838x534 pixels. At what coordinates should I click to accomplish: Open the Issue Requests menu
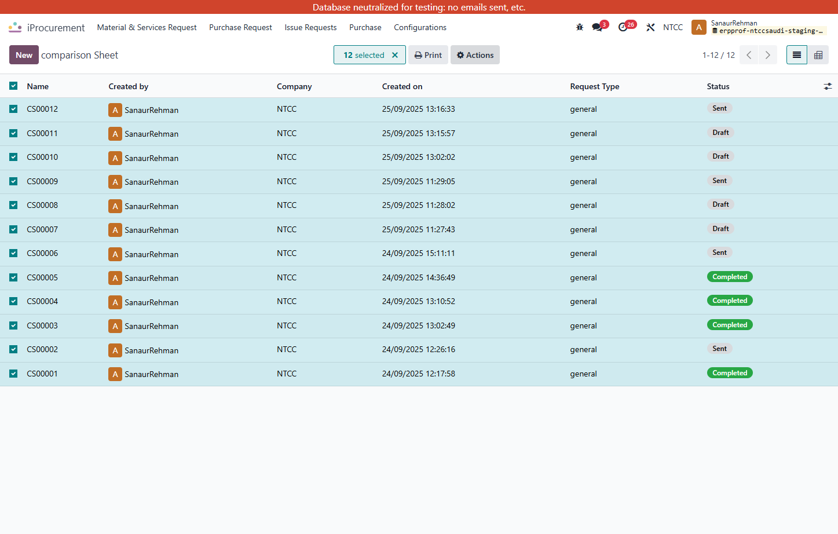[x=310, y=27]
